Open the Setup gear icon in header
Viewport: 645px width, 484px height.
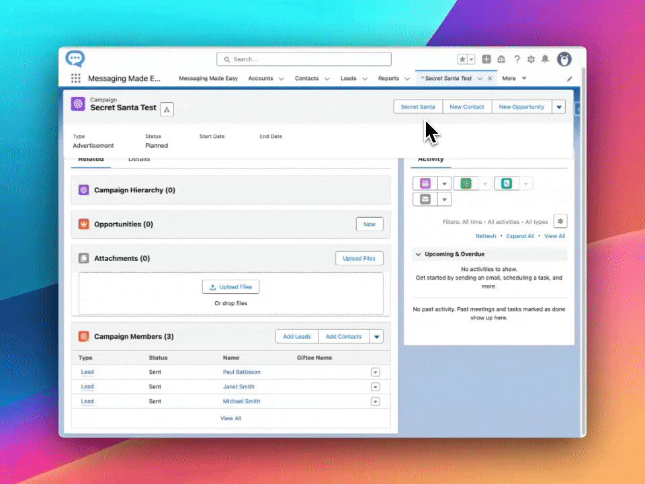(531, 59)
